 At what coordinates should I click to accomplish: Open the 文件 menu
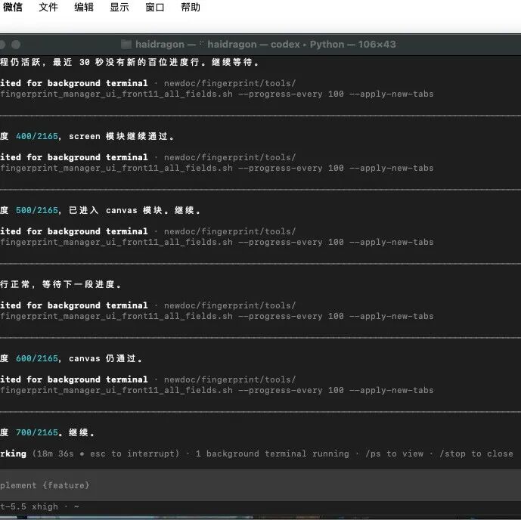pos(48,7)
